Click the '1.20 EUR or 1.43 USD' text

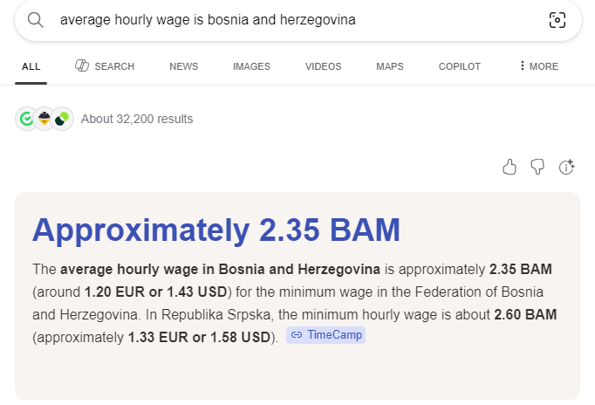click(155, 292)
